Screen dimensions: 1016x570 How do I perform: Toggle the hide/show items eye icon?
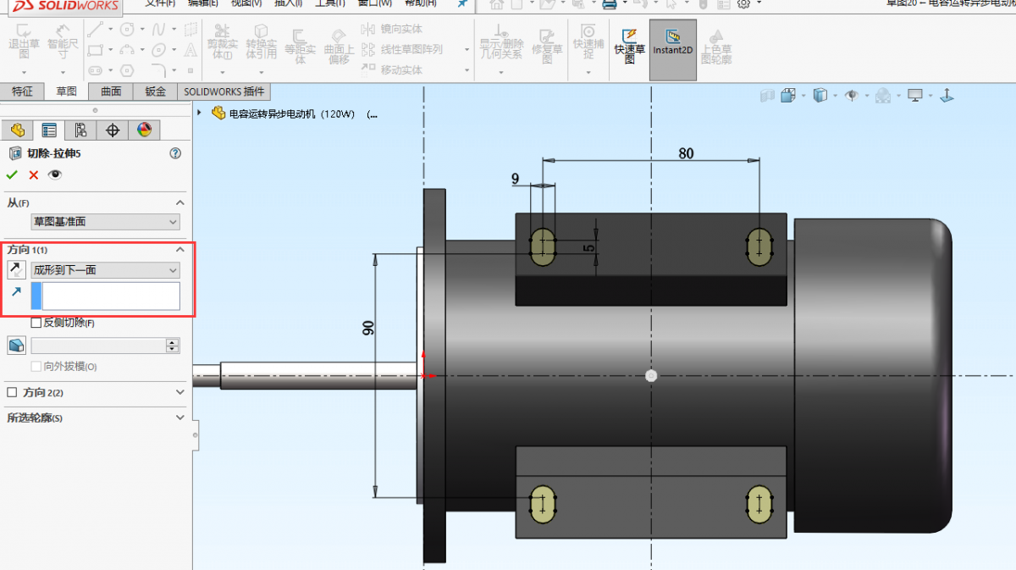[x=851, y=96]
